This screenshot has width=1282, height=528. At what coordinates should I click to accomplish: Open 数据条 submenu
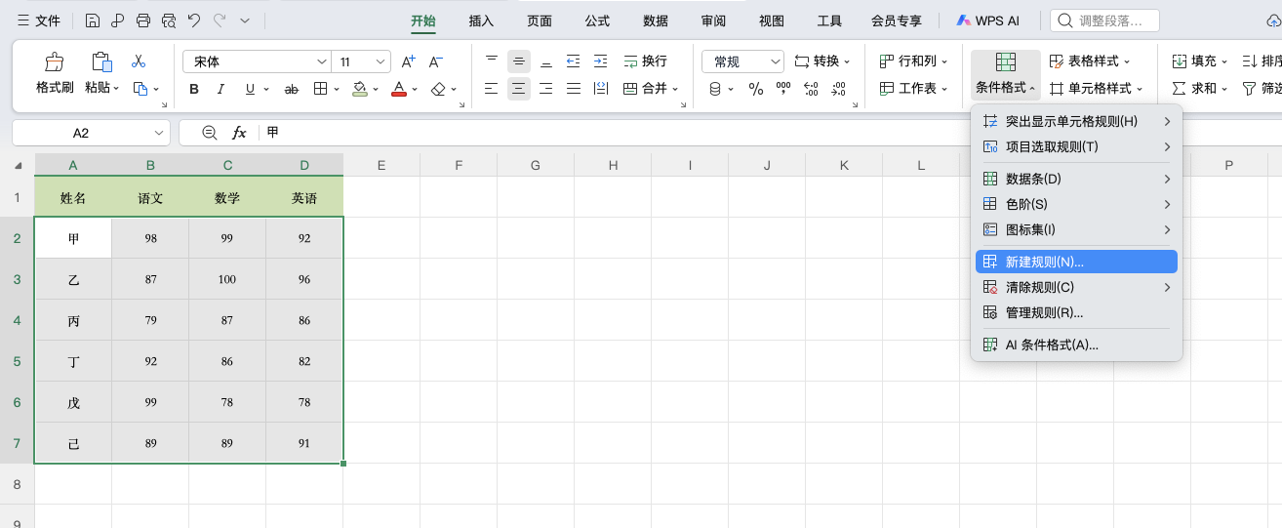[x=1076, y=179]
